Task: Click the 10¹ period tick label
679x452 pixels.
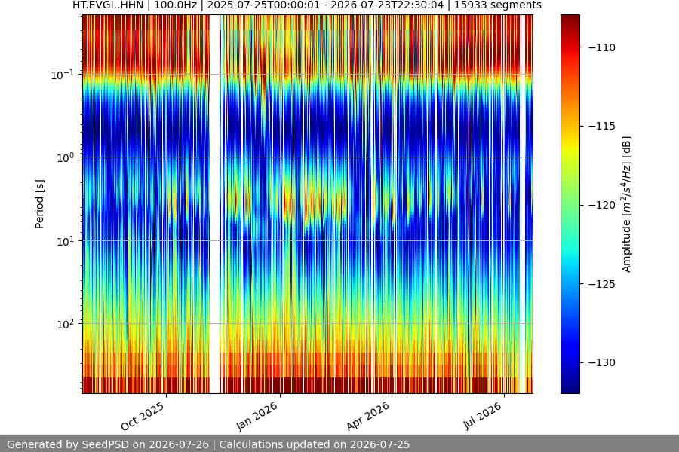Action: pyautogui.click(x=66, y=241)
